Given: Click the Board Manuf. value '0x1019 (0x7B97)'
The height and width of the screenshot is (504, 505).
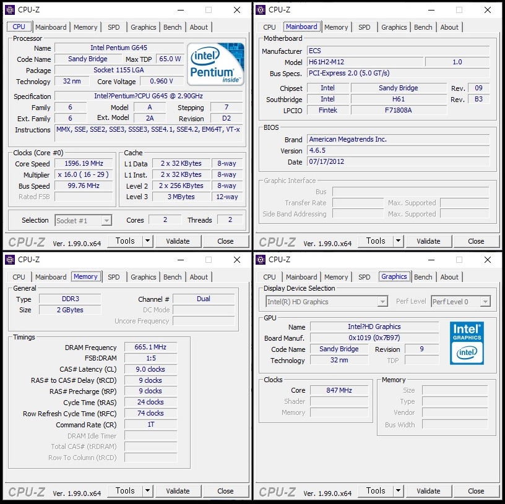Looking at the screenshot, I should 374,338.
